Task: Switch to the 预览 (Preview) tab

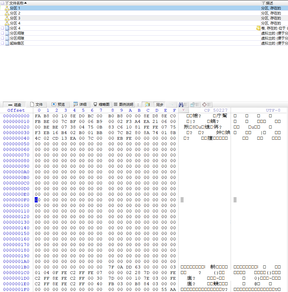Action: [x=58, y=105]
